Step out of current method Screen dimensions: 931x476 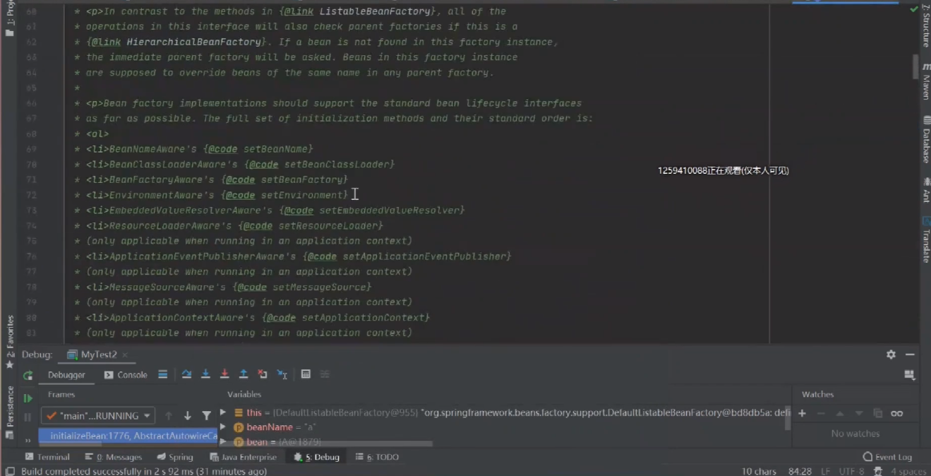pyautogui.click(x=244, y=374)
